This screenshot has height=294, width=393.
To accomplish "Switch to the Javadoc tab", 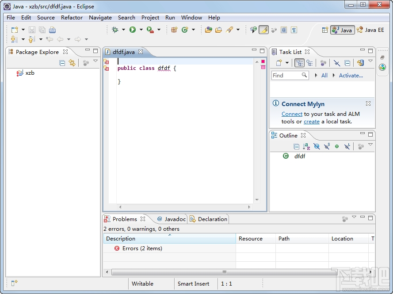I will 171,219.
